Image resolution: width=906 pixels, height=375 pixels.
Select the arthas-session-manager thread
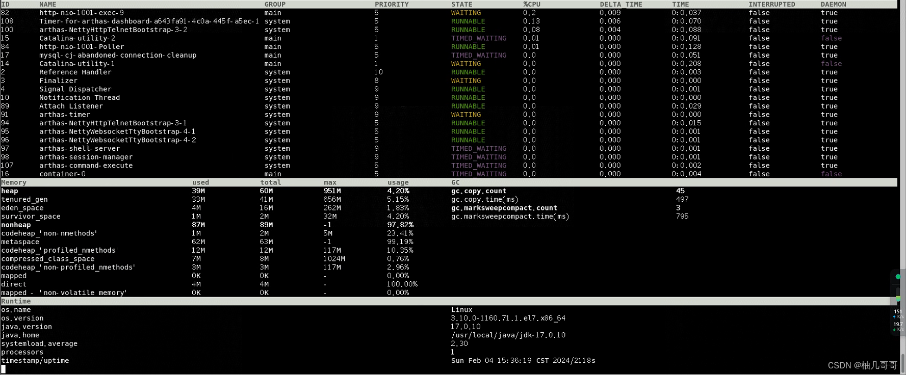click(x=86, y=157)
